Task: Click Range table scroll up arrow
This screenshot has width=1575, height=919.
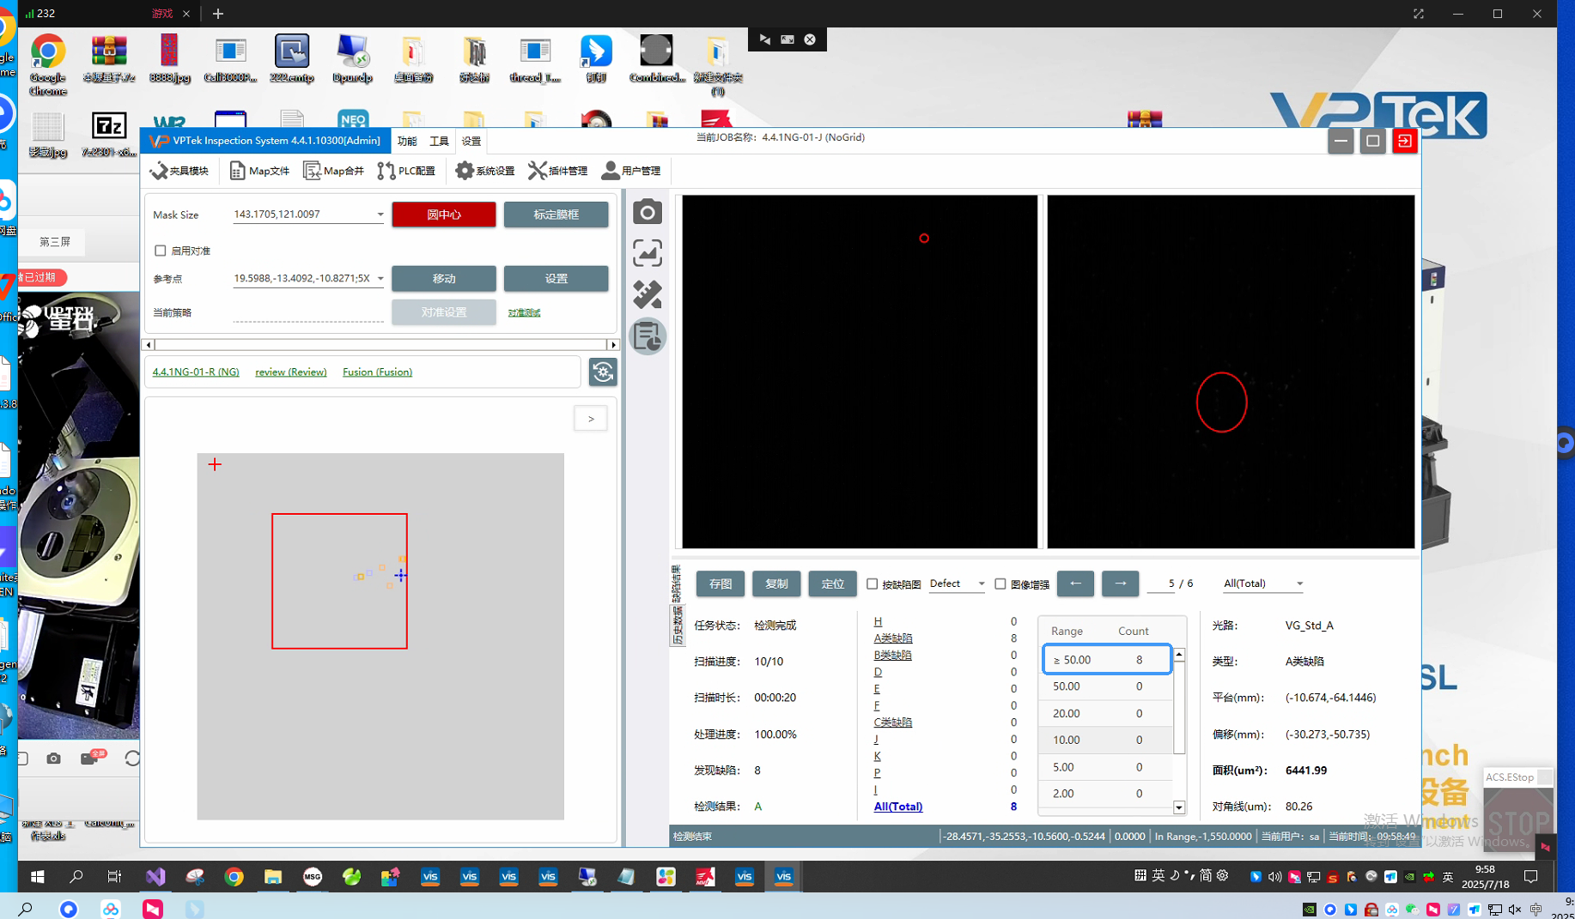Action: (x=1179, y=655)
